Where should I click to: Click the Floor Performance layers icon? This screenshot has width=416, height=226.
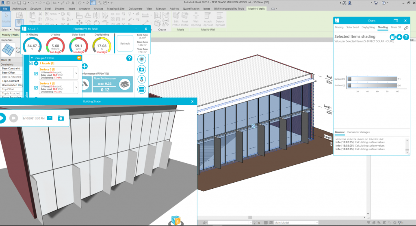coord(125,84)
